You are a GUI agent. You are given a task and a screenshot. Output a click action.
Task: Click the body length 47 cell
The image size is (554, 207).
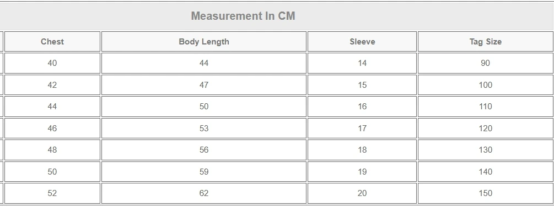pos(204,85)
